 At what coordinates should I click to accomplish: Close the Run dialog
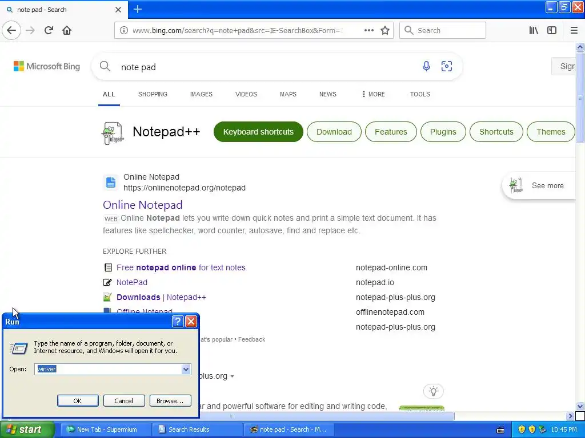pyautogui.click(x=191, y=322)
